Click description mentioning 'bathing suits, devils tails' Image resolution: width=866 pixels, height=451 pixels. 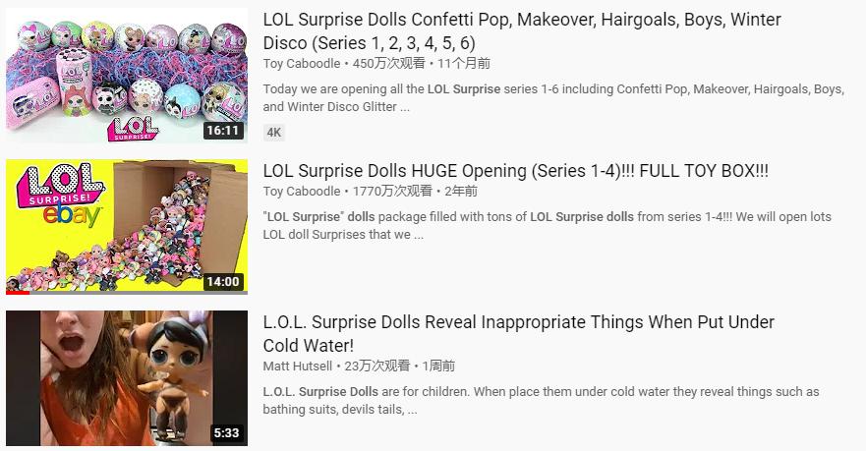(x=541, y=400)
